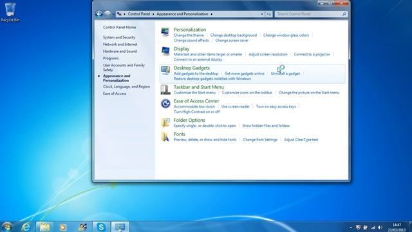This screenshot has width=412, height=232.
Task: Open the Ease of Access Center icon
Action: [x=165, y=103]
